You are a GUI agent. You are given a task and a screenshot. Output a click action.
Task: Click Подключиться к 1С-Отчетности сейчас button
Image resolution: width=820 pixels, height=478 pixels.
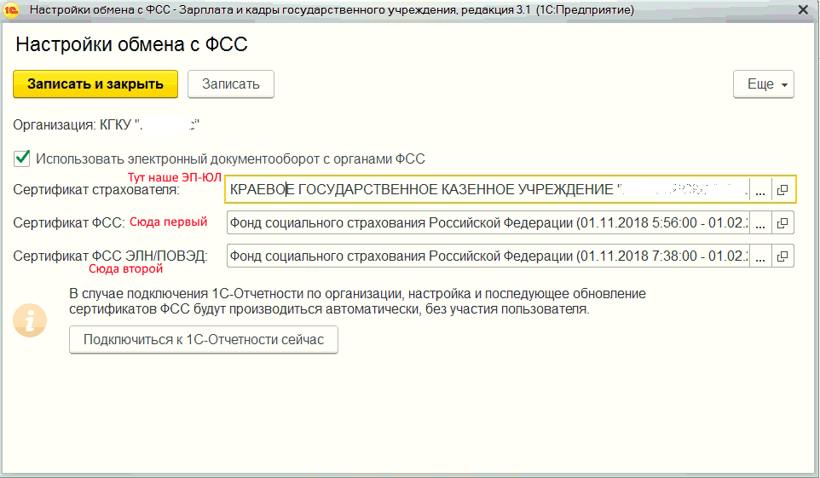click(204, 340)
